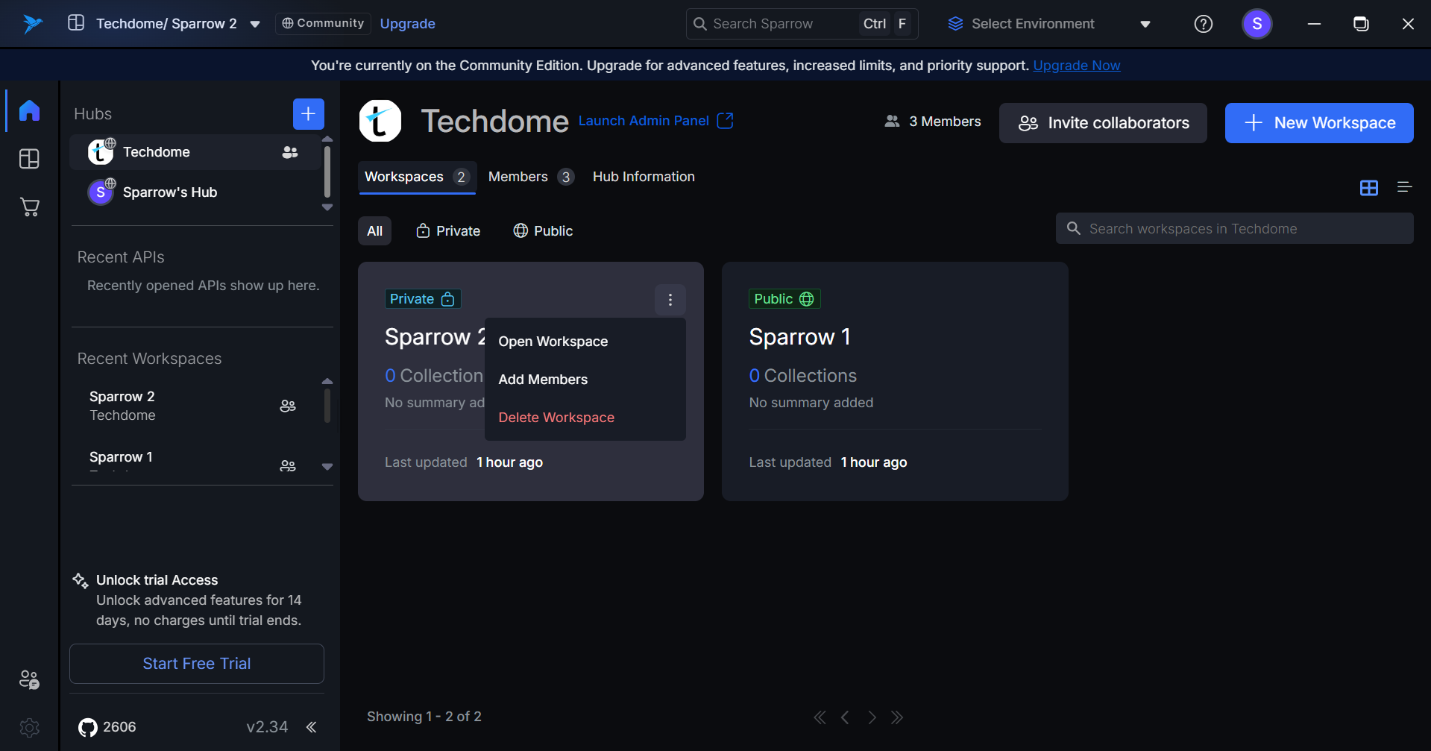Image resolution: width=1431 pixels, height=751 pixels.
Task: Click the Search workspaces in Techdome field
Action: 1234,229
